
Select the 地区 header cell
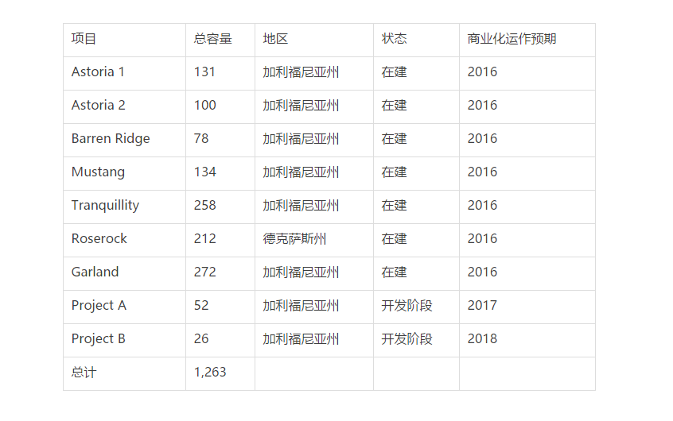pos(275,39)
